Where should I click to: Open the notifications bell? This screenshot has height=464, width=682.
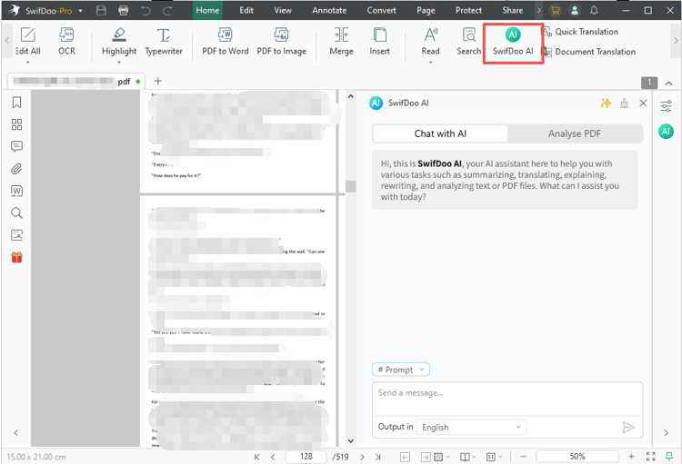pos(594,10)
